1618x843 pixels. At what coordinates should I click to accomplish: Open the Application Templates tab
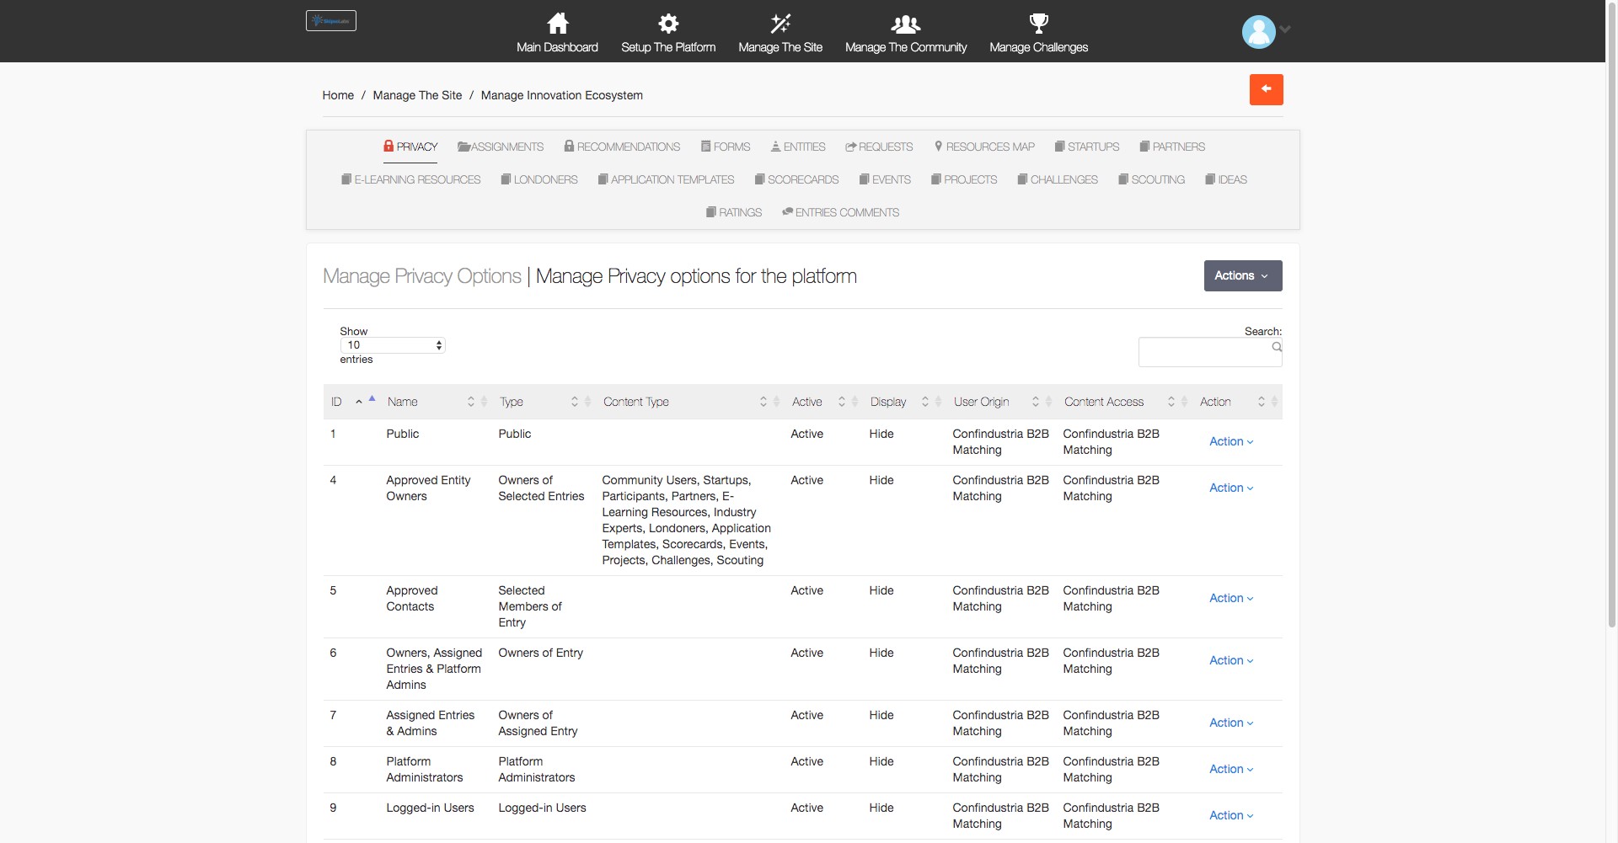666,179
